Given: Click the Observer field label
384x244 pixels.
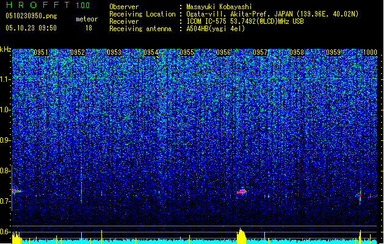Looking at the screenshot, I should pyautogui.click(x=124, y=7).
